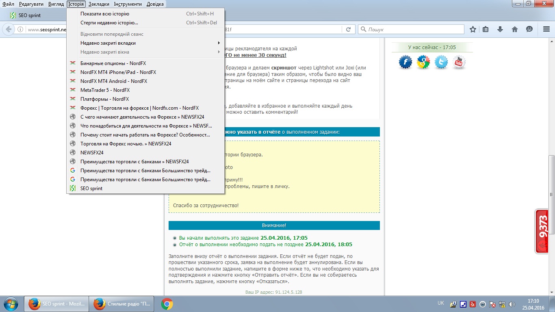
Task: Go to home page icon
Action: tap(515, 30)
